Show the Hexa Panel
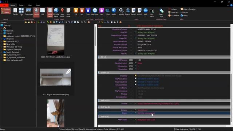 pyautogui.click(x=68, y=12)
